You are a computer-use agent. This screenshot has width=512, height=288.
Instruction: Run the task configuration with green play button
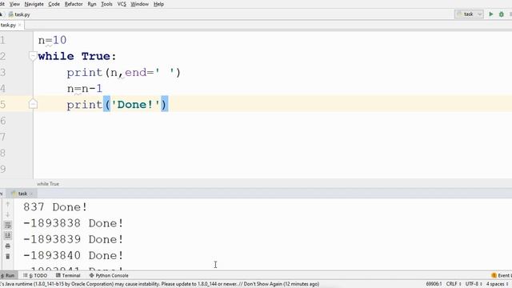pyautogui.click(x=490, y=14)
